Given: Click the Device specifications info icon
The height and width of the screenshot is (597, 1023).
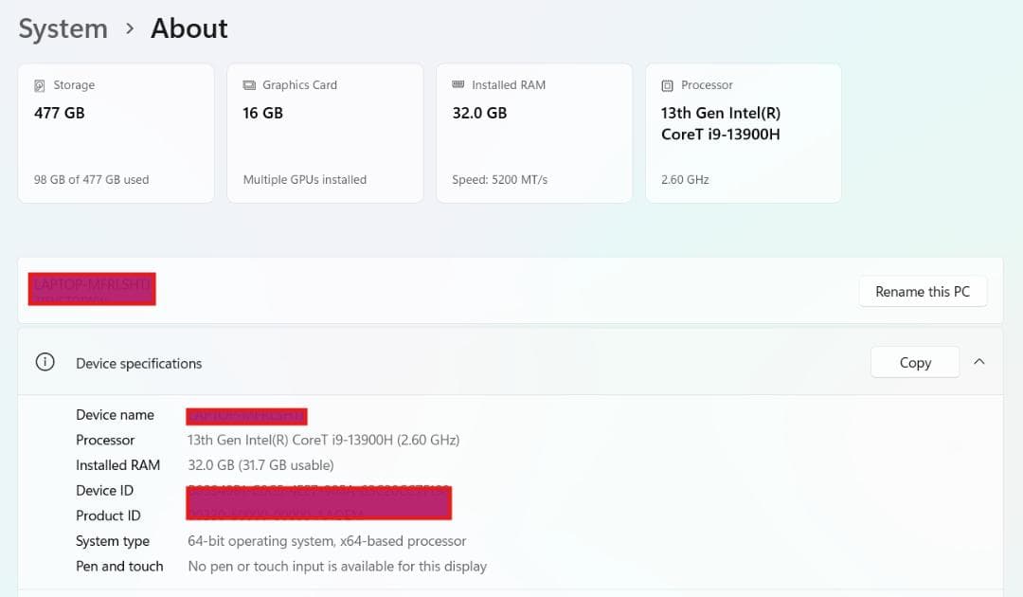Looking at the screenshot, I should point(45,362).
